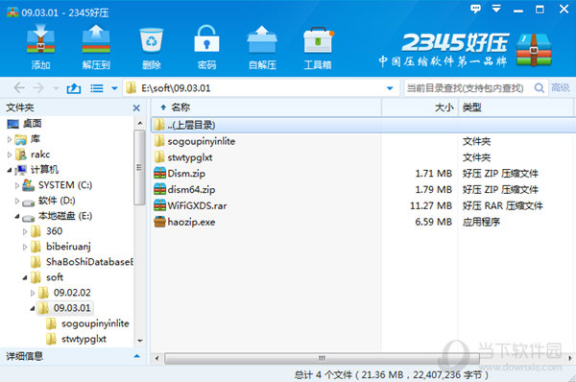
Task: Click the 添加 (Add) toolbar icon
Action: pos(40,47)
